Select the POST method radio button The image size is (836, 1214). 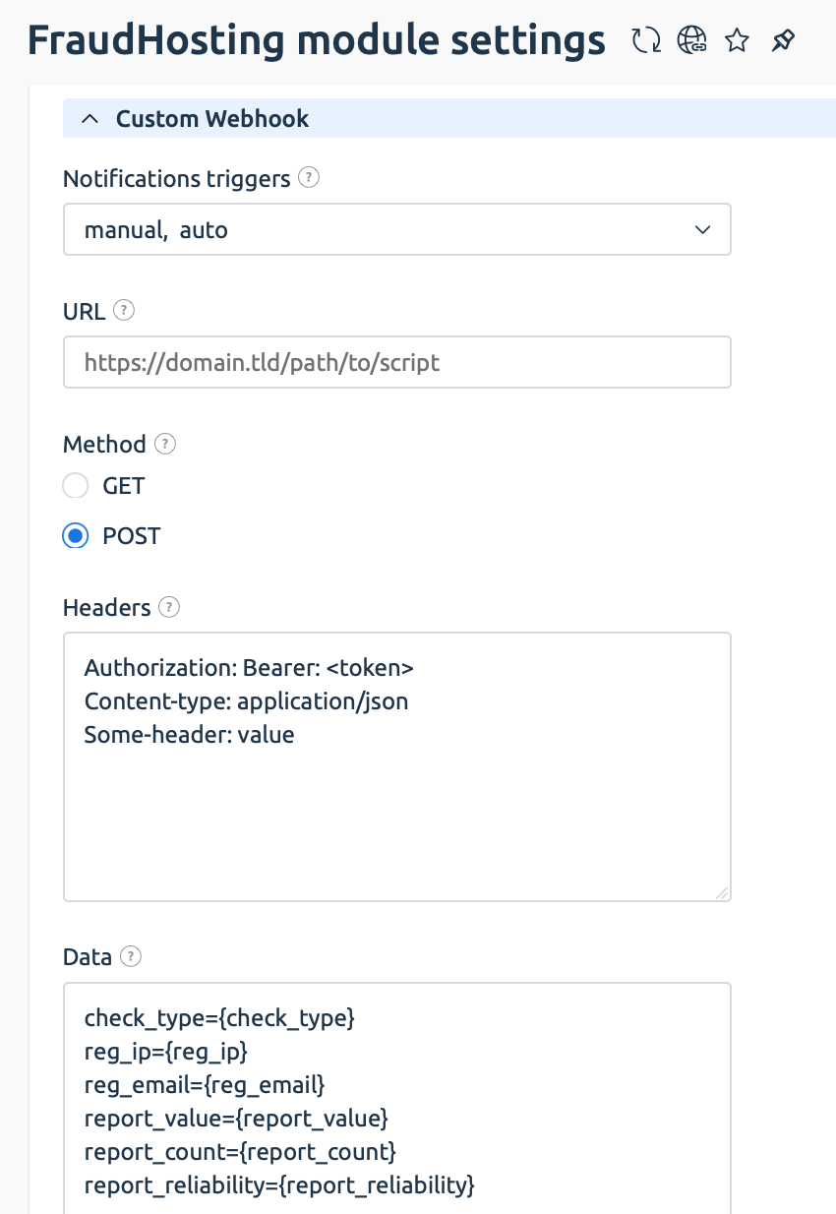[76, 536]
